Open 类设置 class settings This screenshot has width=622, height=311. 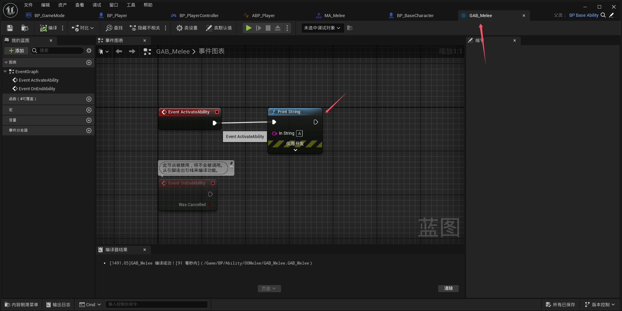point(187,28)
